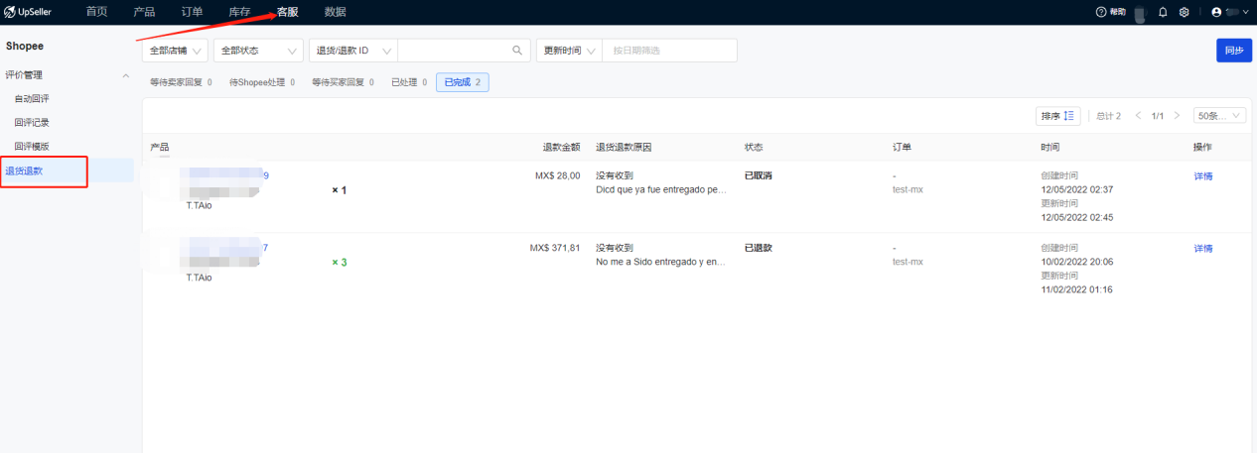The width and height of the screenshot is (1257, 453).
Task: Select 自动回评 in the sidebar
Action: tap(32, 99)
